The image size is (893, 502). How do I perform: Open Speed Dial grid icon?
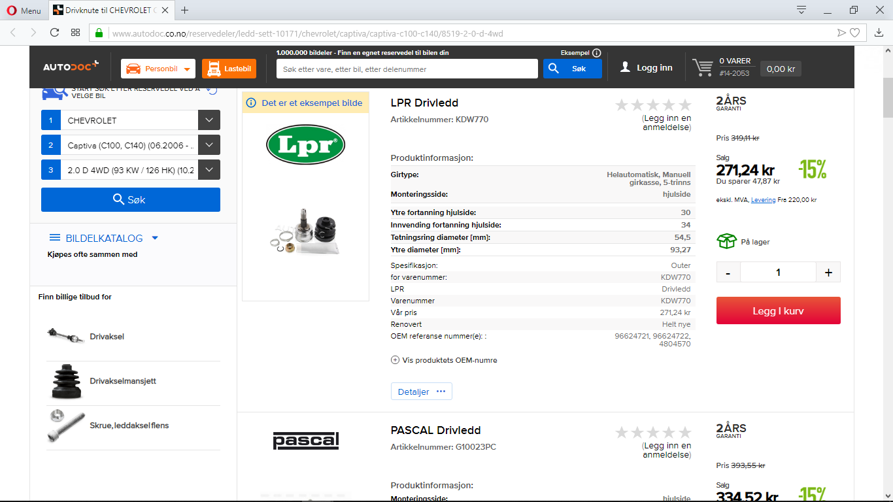click(x=75, y=33)
